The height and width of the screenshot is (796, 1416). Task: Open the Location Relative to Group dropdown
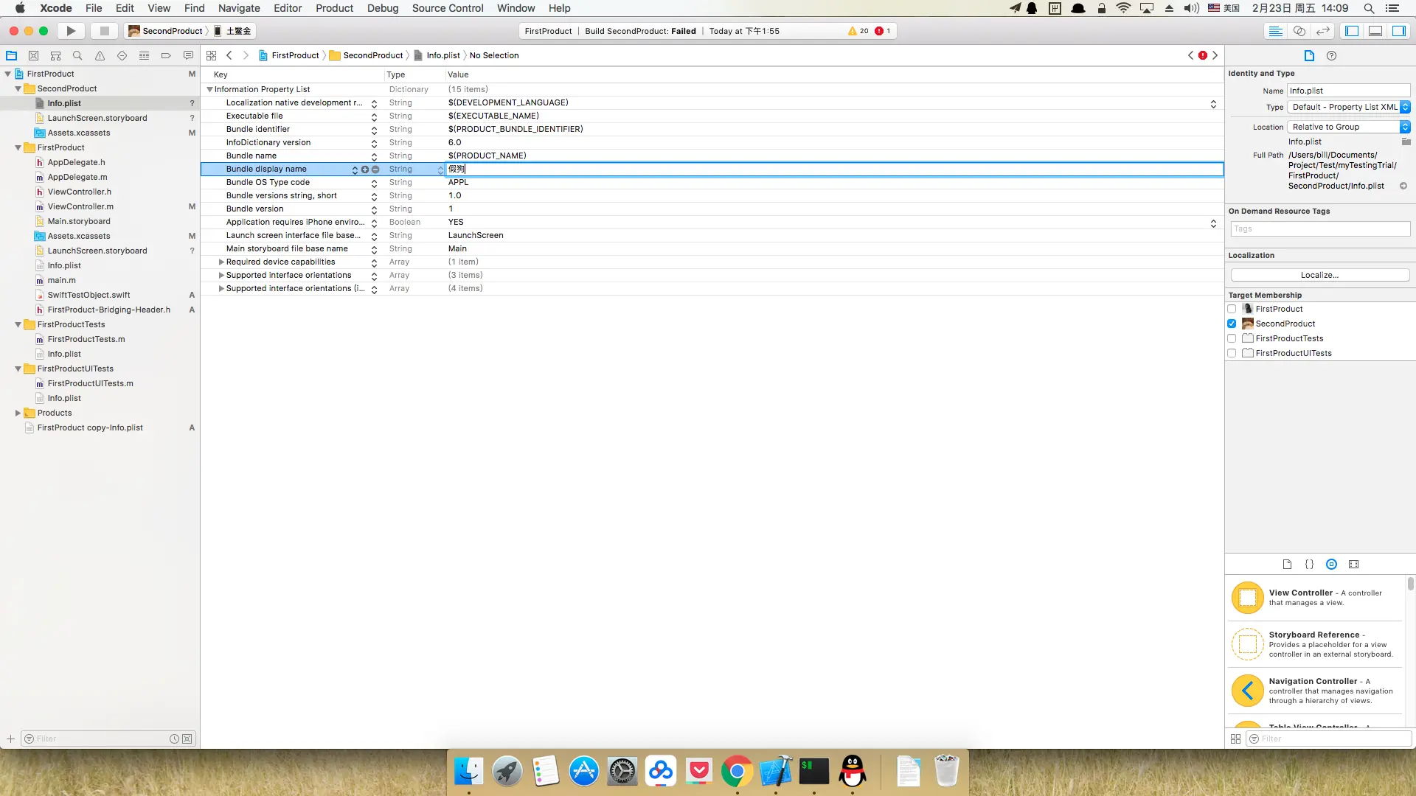(1348, 127)
